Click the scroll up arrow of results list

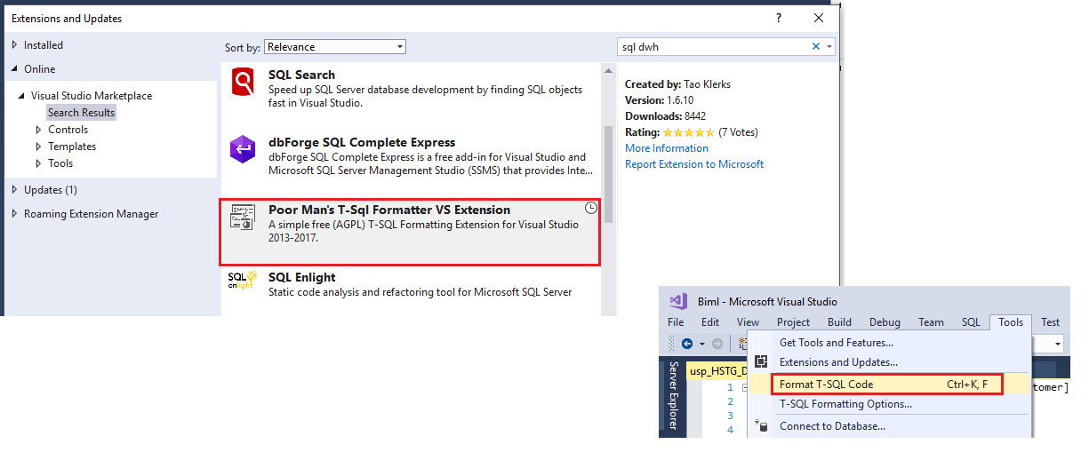608,70
